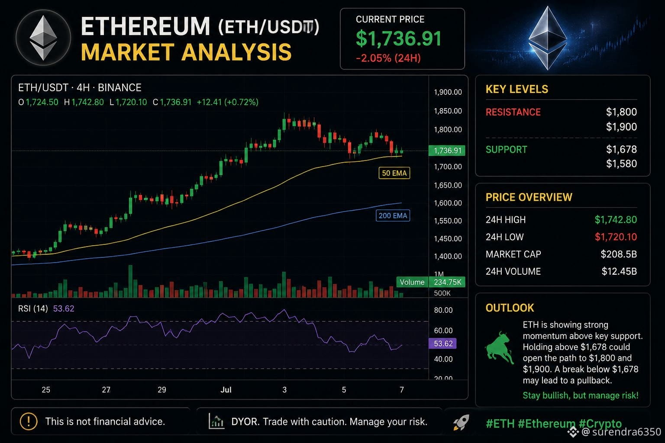Image resolution: width=665 pixels, height=443 pixels.
Task: Click the MARKET CAP value $208.5B
Action: coord(619,254)
